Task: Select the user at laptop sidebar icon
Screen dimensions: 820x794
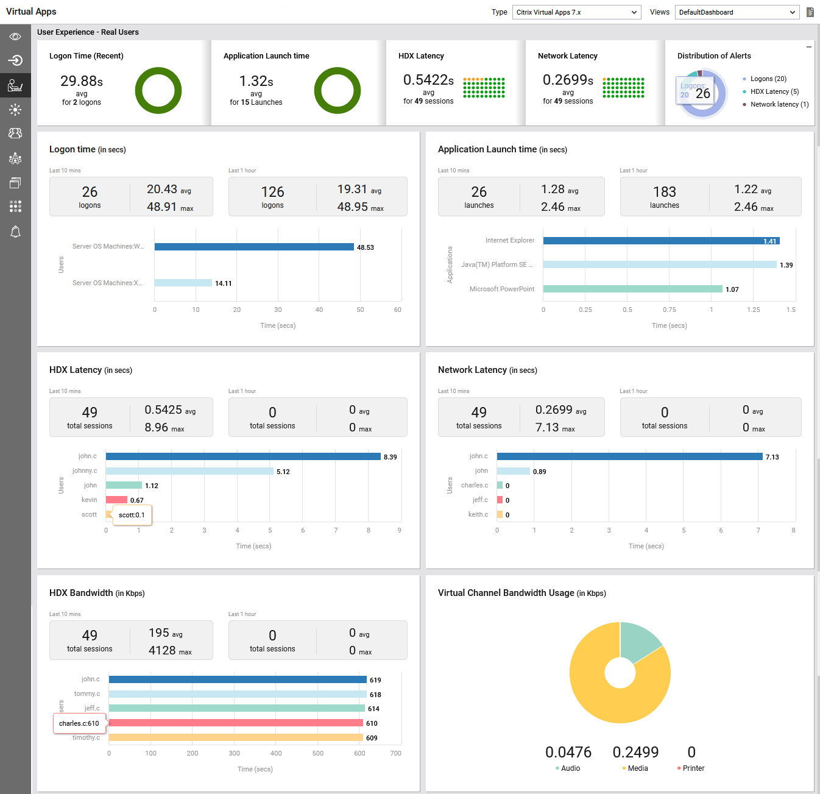Action: tap(15, 85)
